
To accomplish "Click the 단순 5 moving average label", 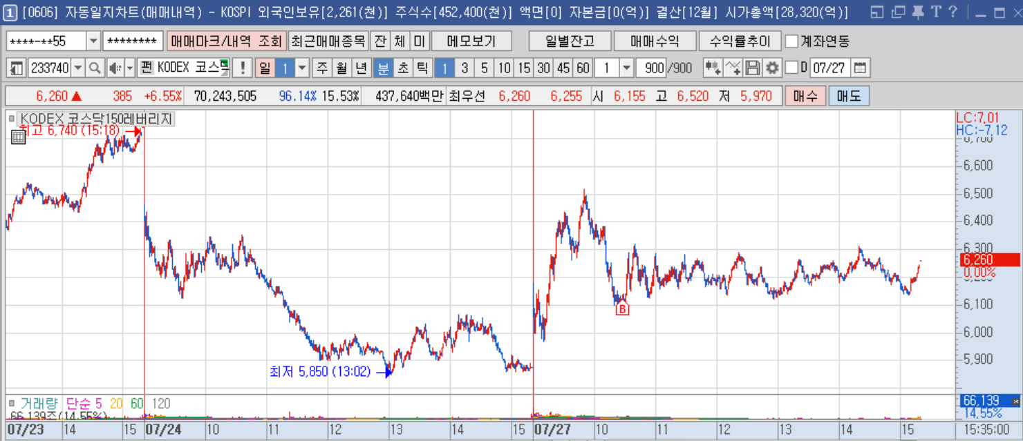I will (84, 403).
